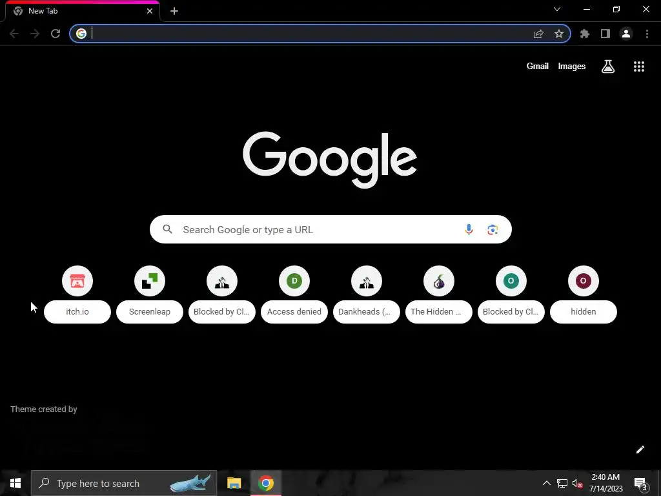Click muted volume tray icon

pos(577,483)
